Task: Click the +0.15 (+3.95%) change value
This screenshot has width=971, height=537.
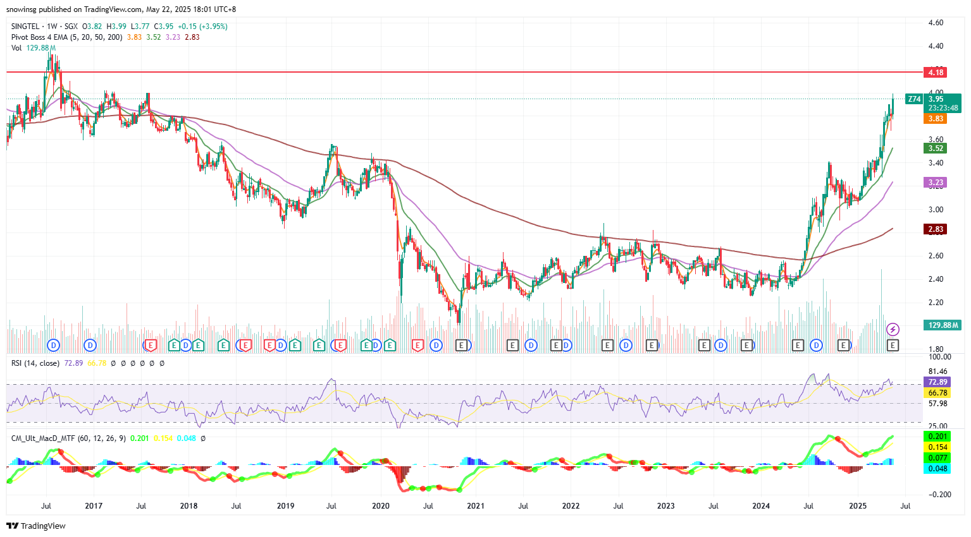Action: (202, 27)
